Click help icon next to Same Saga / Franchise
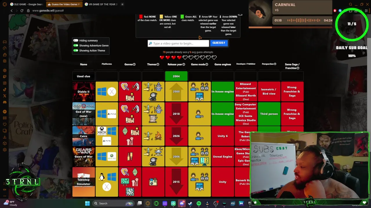The height and width of the screenshot is (208, 371). [298, 68]
